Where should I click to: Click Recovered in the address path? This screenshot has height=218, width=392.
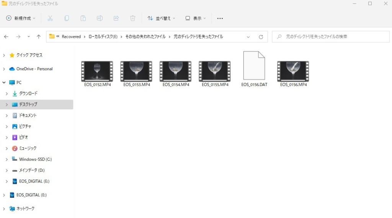(x=71, y=37)
